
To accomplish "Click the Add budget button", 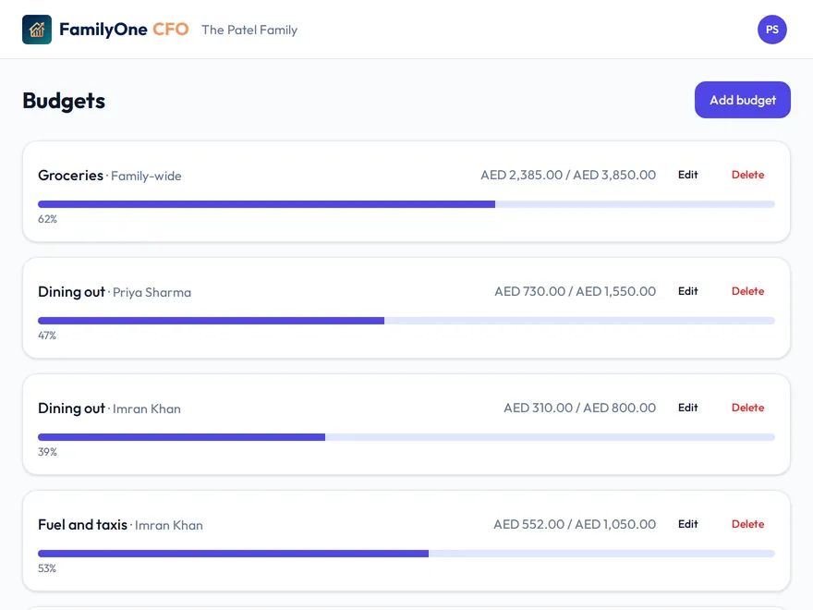I will pos(743,100).
